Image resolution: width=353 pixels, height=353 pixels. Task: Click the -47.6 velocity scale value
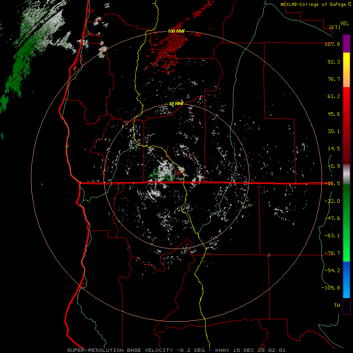332,218
